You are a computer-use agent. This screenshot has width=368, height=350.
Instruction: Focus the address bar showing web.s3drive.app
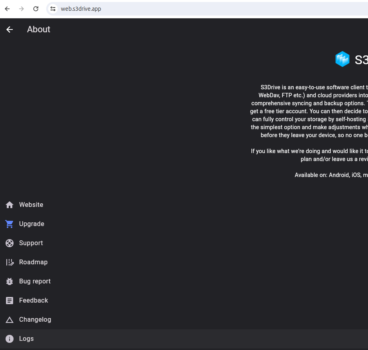coord(207,9)
